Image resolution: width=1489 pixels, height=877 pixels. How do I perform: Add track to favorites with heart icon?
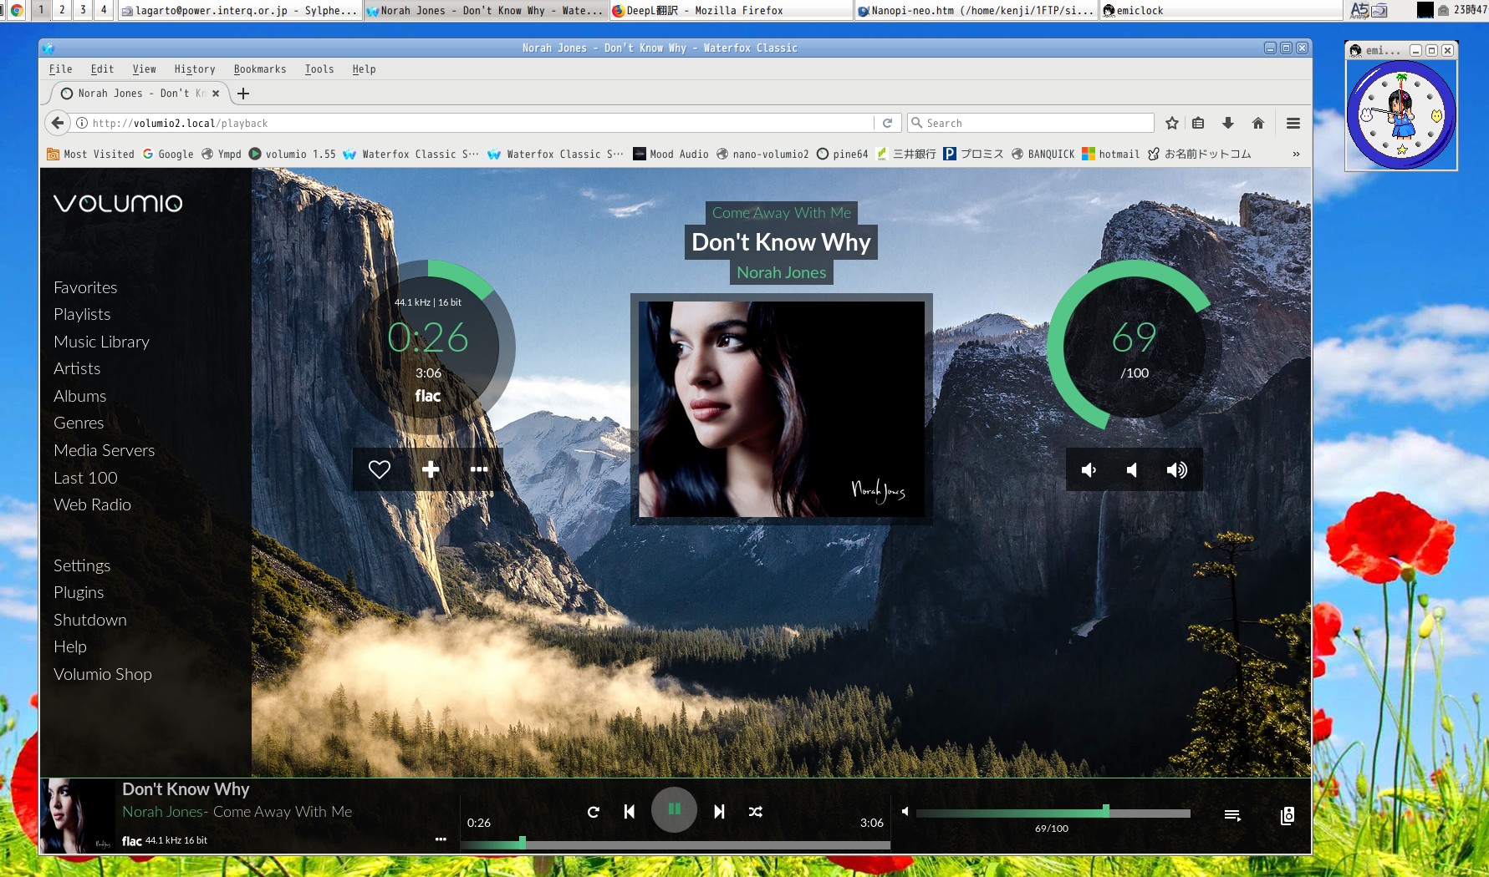pos(380,469)
